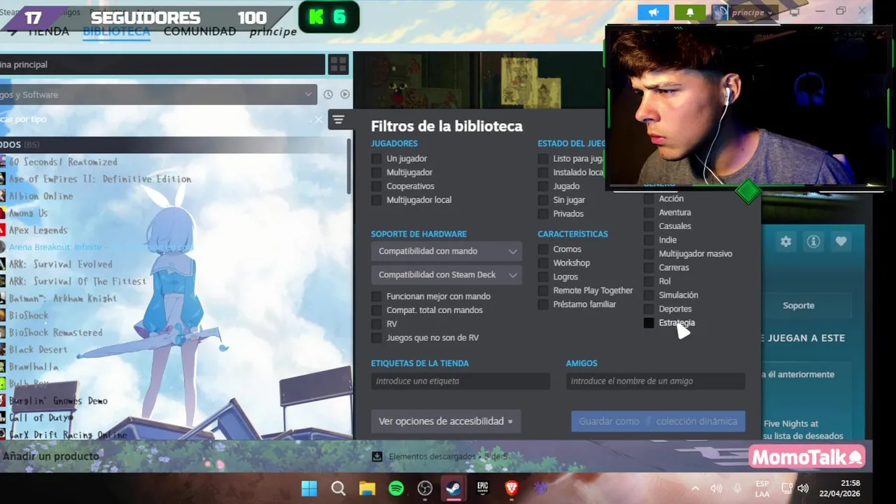Switch to Steam in the taskbar
896x504 pixels.
[x=454, y=488]
